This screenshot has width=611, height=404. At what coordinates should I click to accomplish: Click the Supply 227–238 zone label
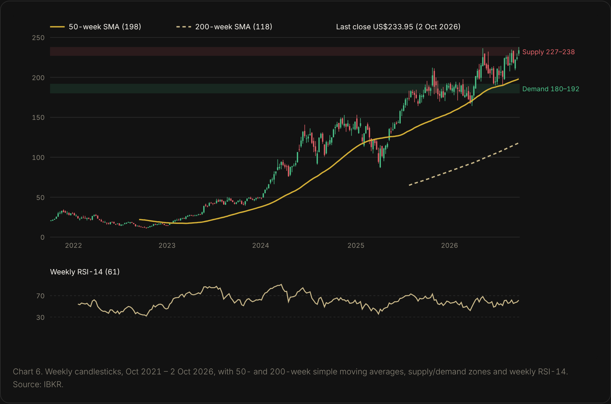(x=548, y=52)
